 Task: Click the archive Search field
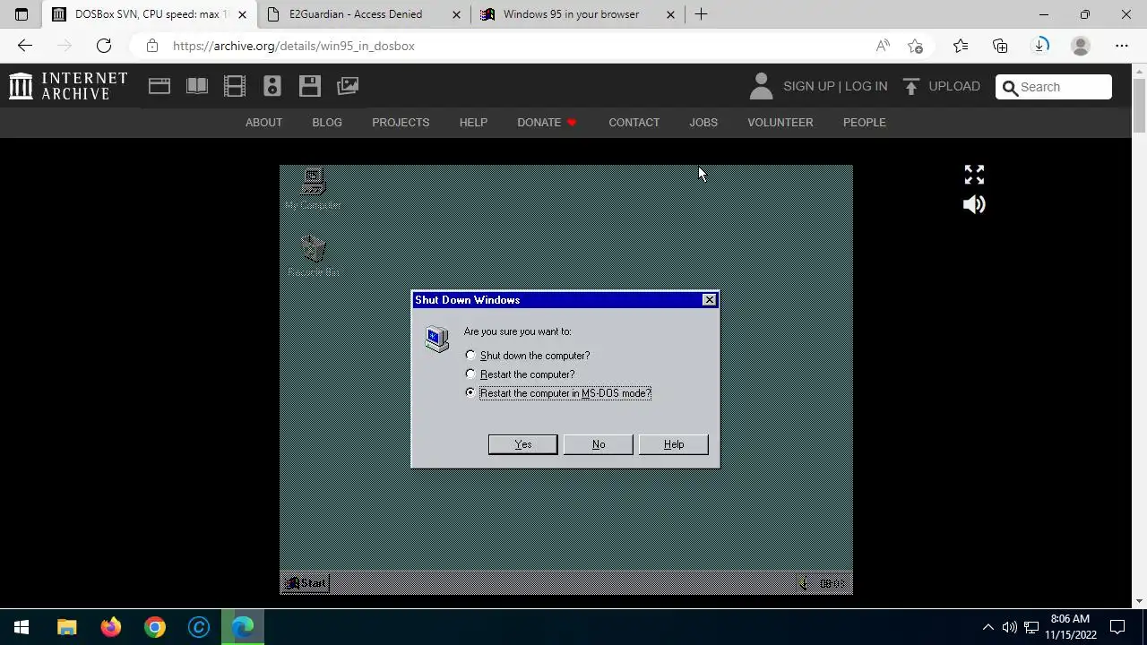[1054, 87]
